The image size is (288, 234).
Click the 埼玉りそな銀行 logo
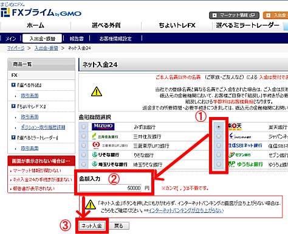(109, 164)
